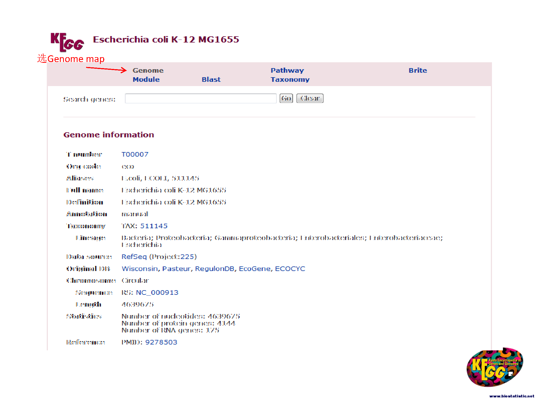Open the T00007 T number link
This screenshot has height=399, width=535.
click(135, 154)
